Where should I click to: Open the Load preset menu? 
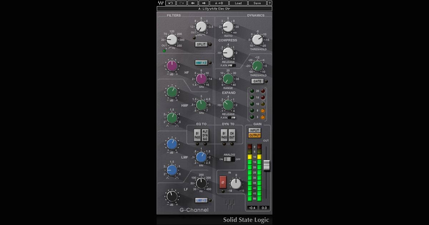pos(238,3)
